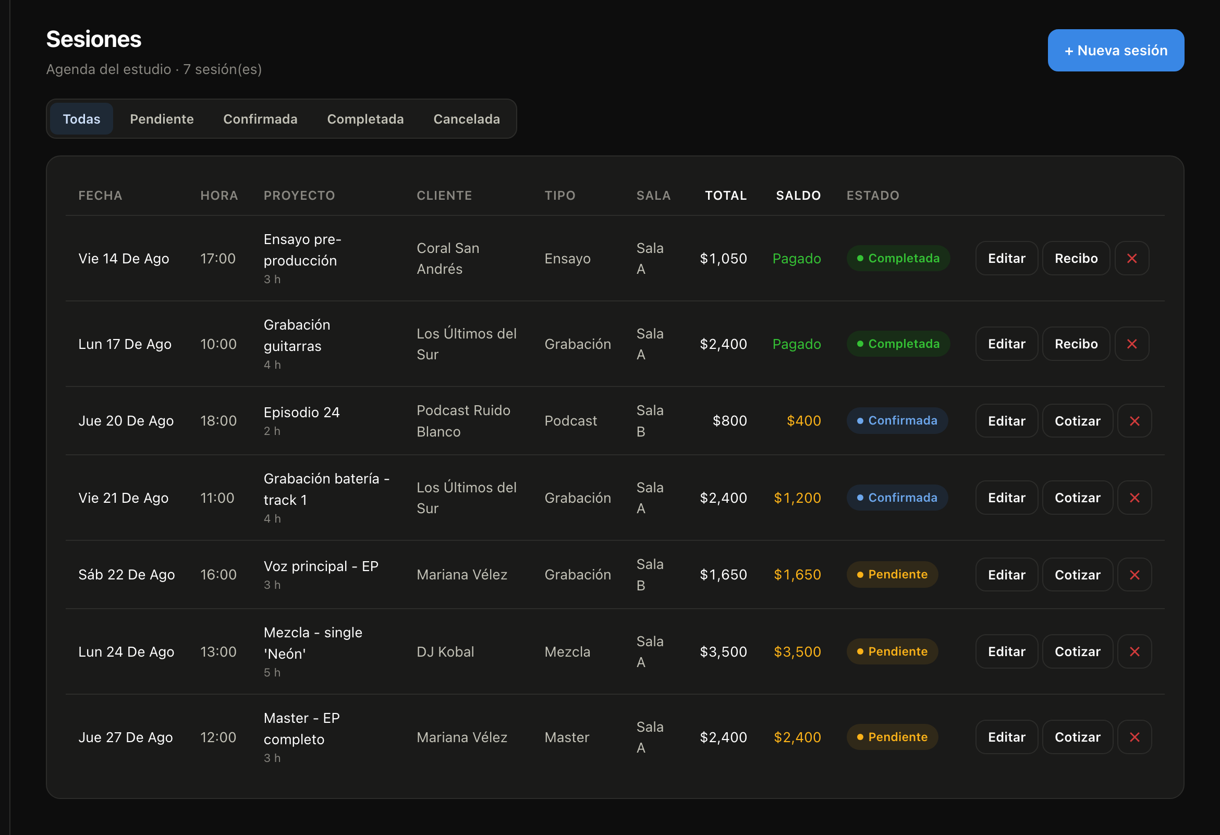1220x835 pixels.
Task: Edit the Master - EP completo session
Action: (x=1006, y=737)
